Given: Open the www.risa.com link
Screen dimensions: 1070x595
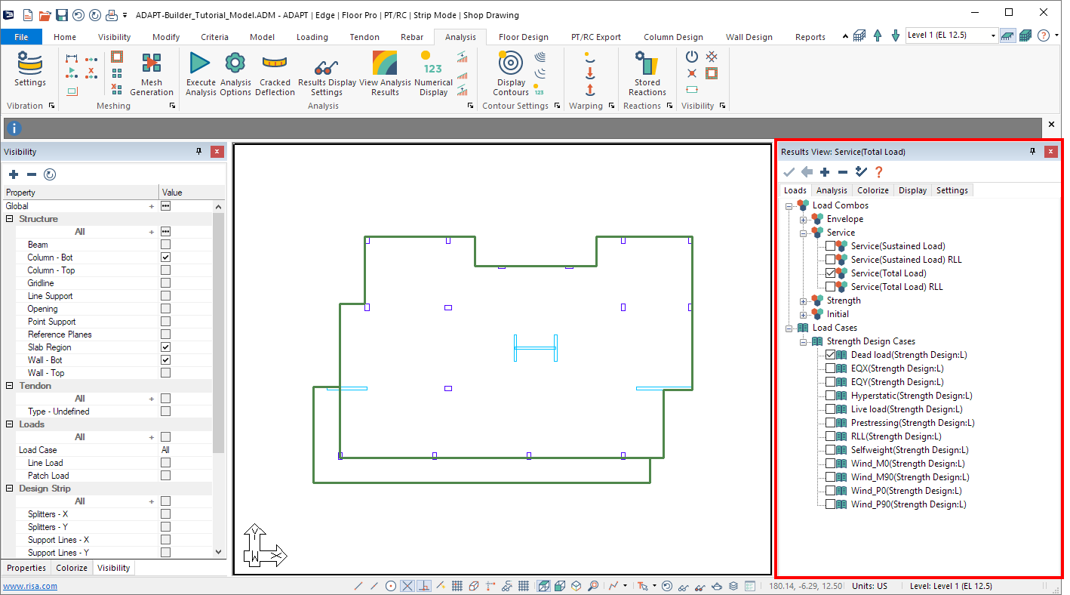Looking at the screenshot, I should (30, 586).
